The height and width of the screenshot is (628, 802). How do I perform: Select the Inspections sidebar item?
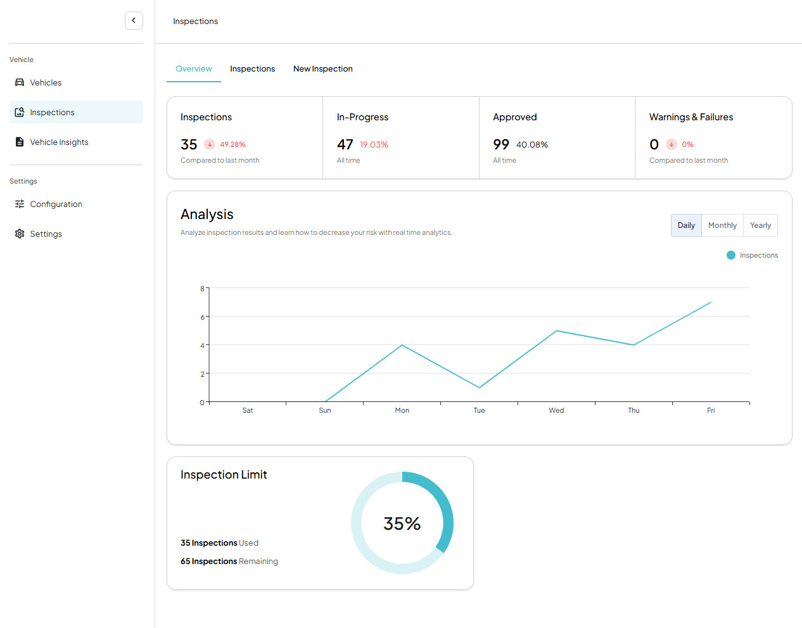76,112
